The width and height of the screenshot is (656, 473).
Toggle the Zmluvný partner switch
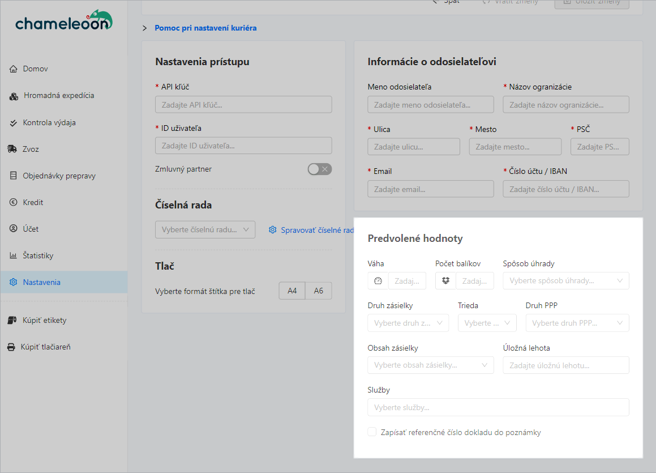pyautogui.click(x=319, y=169)
